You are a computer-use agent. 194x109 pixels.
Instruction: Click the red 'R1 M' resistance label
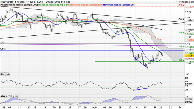pos(182,5)
